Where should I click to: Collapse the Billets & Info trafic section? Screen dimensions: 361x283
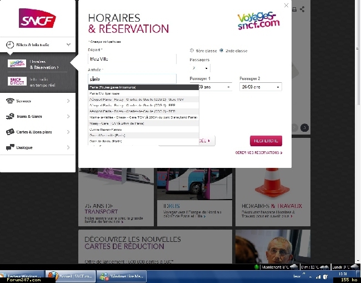point(68,44)
